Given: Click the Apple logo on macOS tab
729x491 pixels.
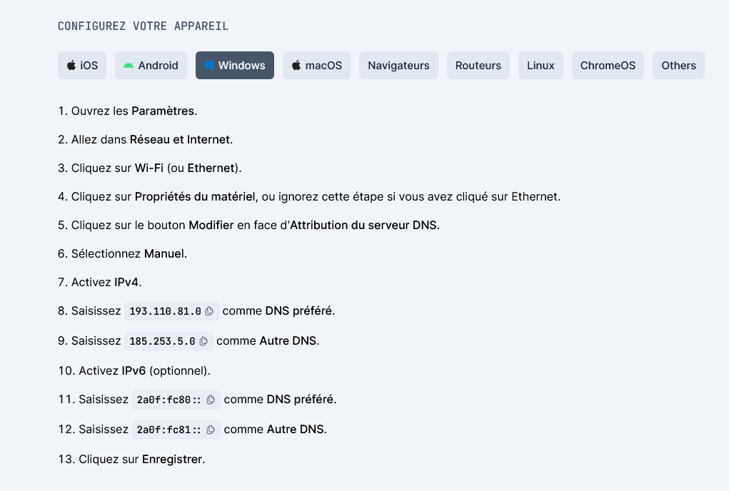Looking at the screenshot, I should (x=296, y=65).
